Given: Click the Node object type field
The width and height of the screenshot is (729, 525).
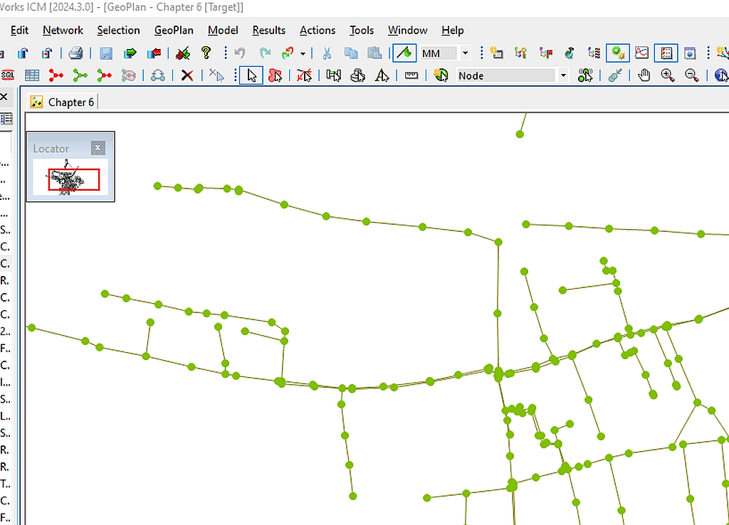Looking at the screenshot, I should click(x=506, y=75).
